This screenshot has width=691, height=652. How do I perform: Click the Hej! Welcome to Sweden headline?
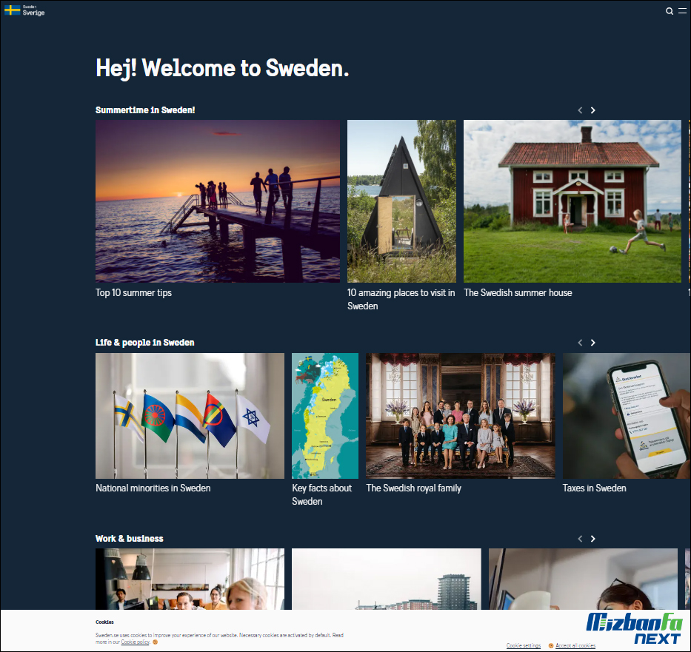(222, 69)
